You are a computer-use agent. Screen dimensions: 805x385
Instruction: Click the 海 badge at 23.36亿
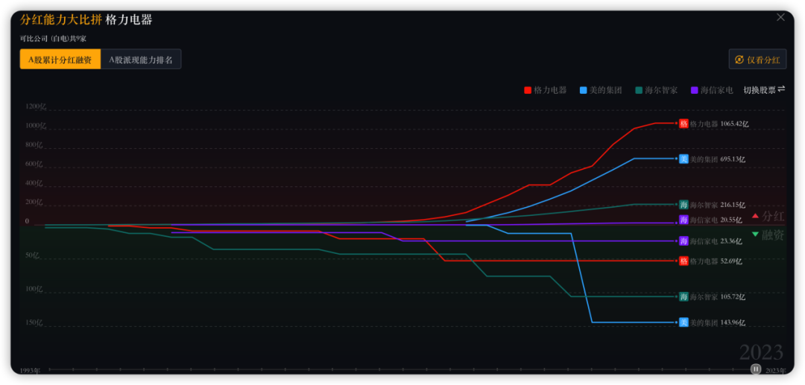click(684, 241)
